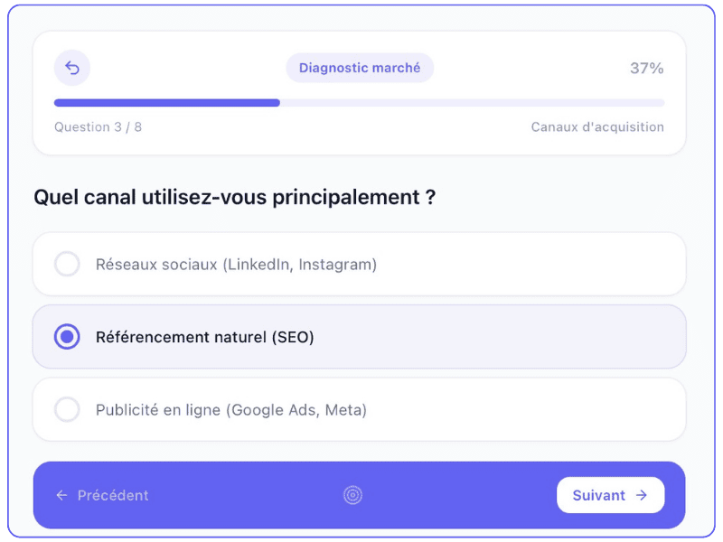Choose the "Réseaux sociaux (LinkedIn, Instagram)" option text
The width and height of the screenshot is (723, 542).
pos(236,265)
